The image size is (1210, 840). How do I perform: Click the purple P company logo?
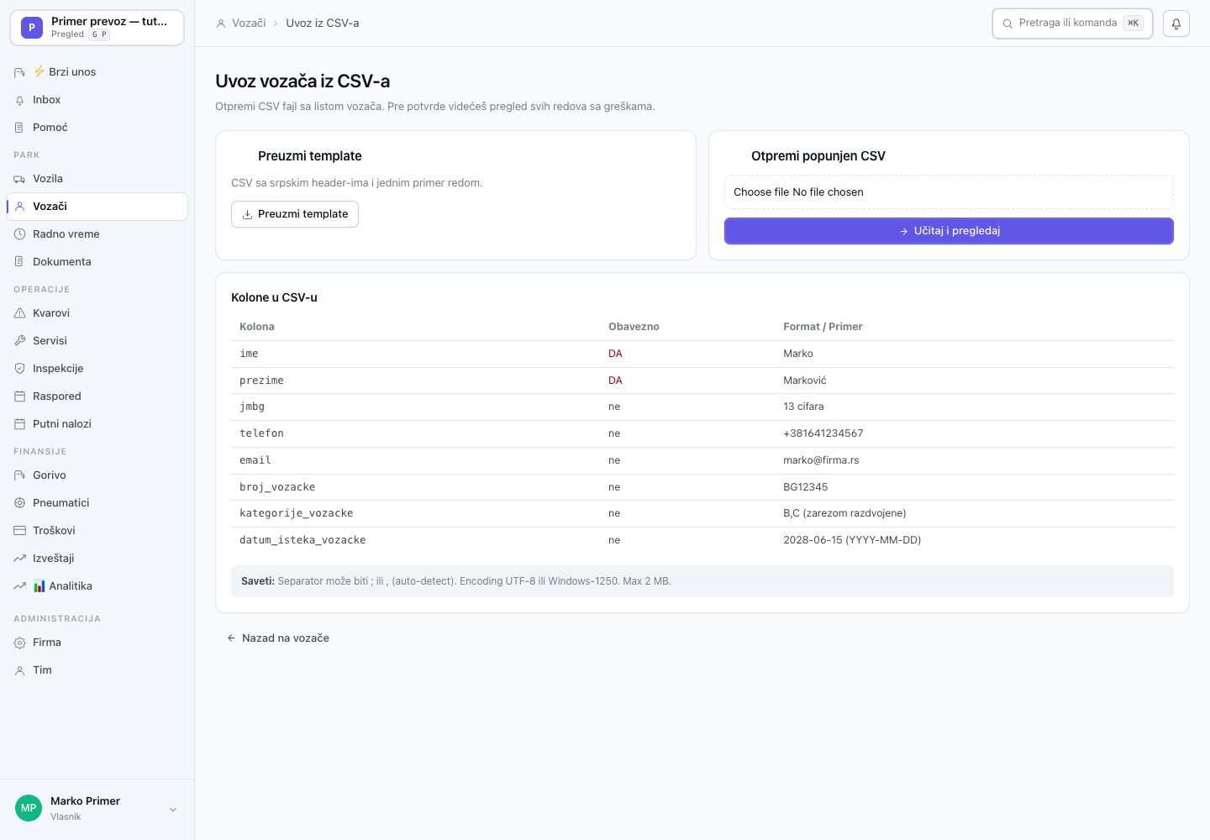pos(32,28)
